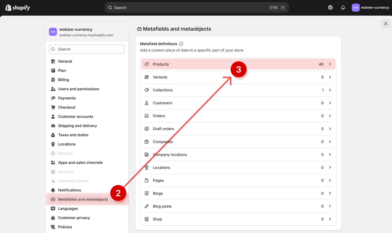Screen dimensions: 392x233
Task: Click the notifications bell icon
Action: pos(343,8)
